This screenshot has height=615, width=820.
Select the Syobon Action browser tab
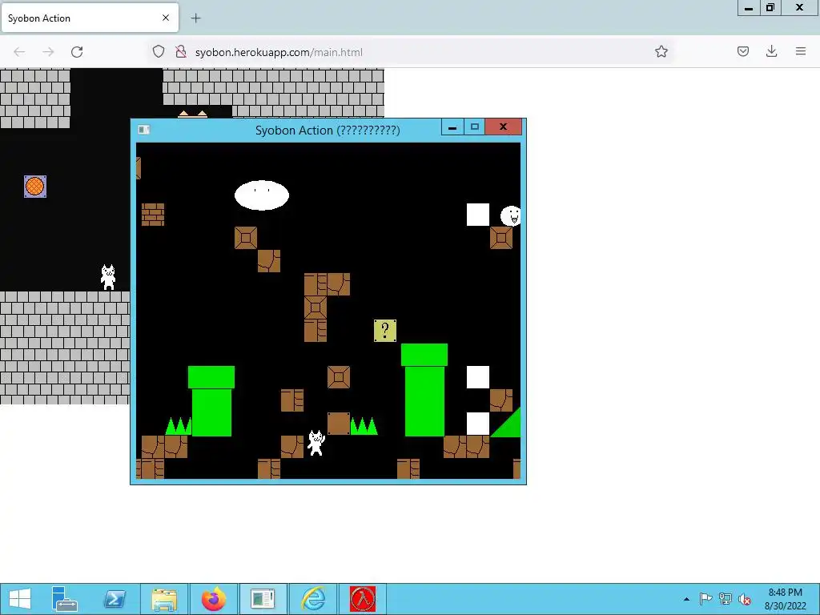[x=90, y=18]
